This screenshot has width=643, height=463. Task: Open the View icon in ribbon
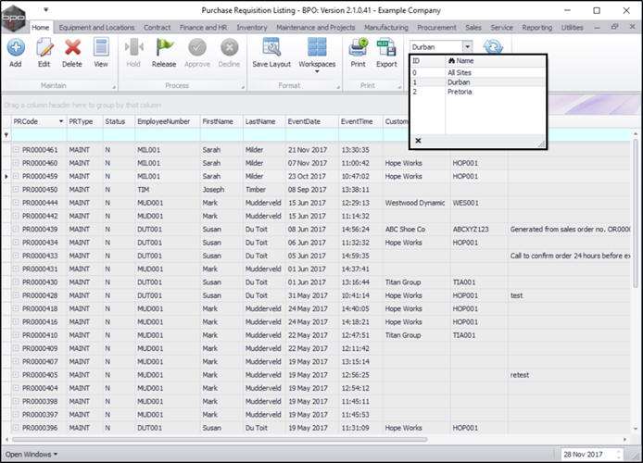[101, 48]
